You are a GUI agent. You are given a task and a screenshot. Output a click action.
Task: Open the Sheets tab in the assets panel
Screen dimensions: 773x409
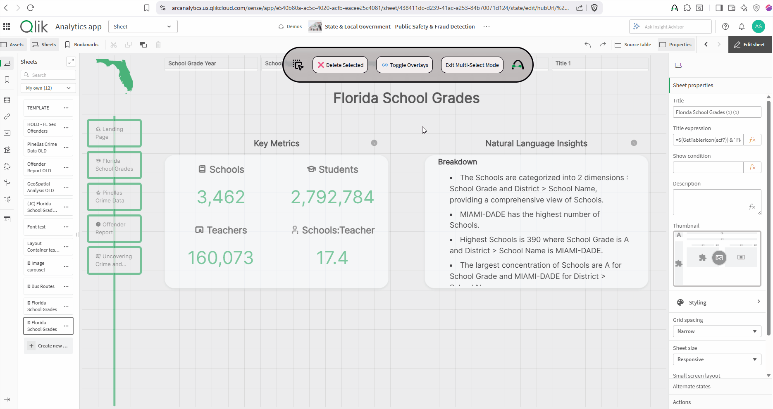[x=44, y=45]
